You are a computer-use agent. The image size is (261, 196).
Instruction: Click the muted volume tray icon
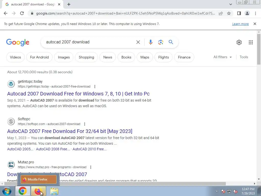(x=235, y=191)
